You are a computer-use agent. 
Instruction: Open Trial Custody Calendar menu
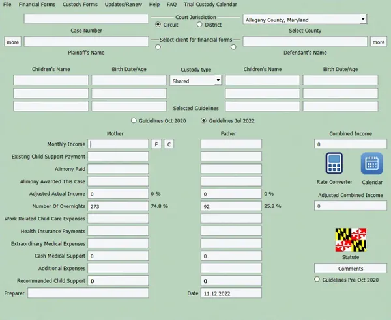tap(210, 5)
